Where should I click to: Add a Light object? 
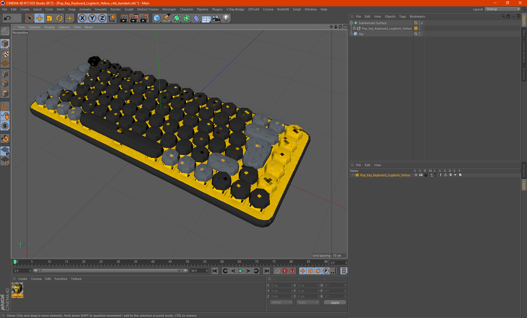tap(226, 18)
